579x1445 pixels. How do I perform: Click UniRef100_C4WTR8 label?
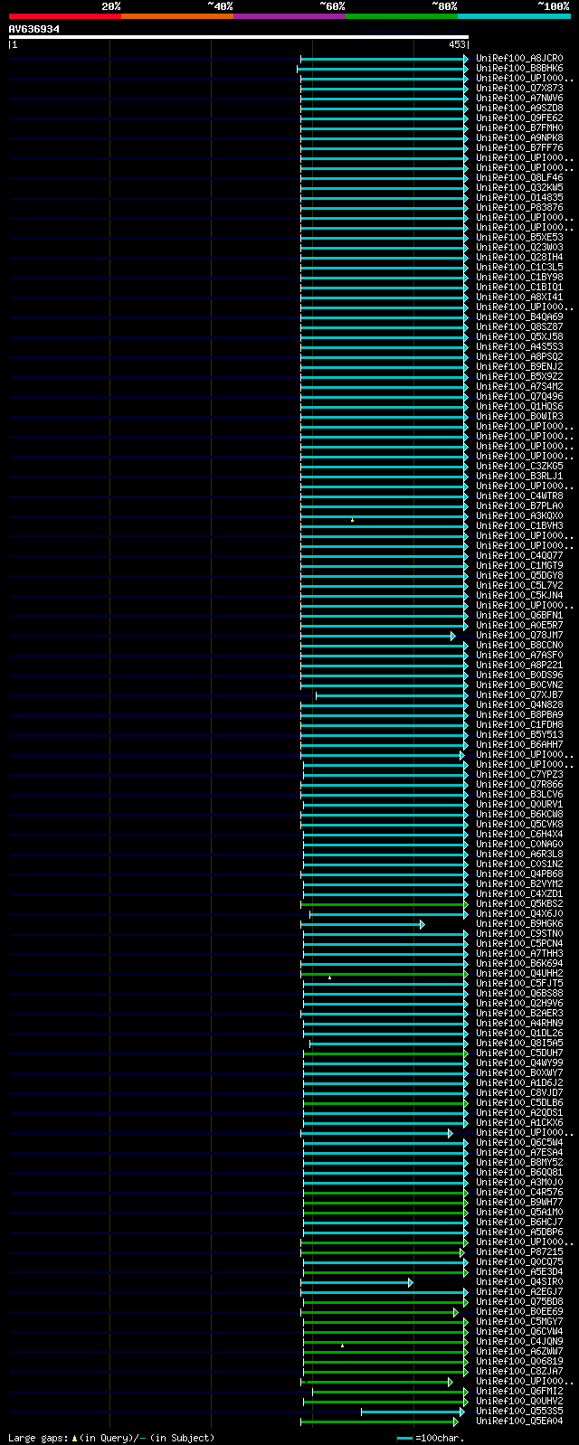tap(519, 496)
